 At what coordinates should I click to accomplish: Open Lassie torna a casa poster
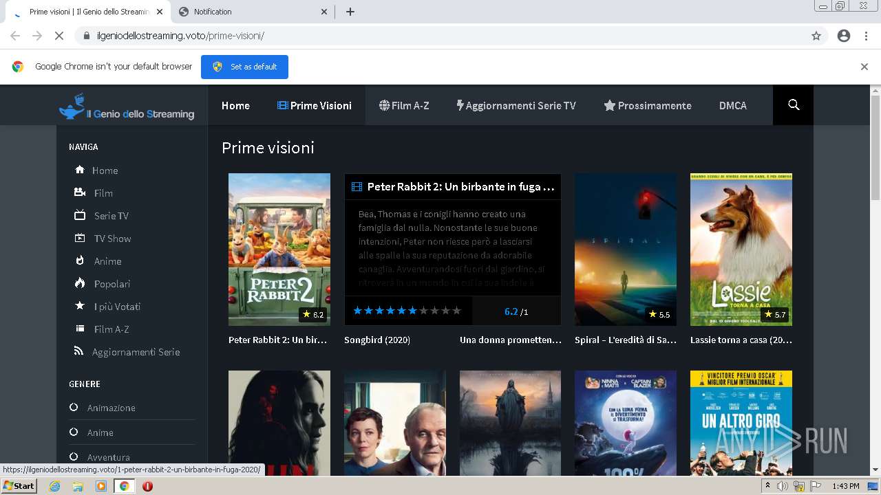[x=741, y=250]
